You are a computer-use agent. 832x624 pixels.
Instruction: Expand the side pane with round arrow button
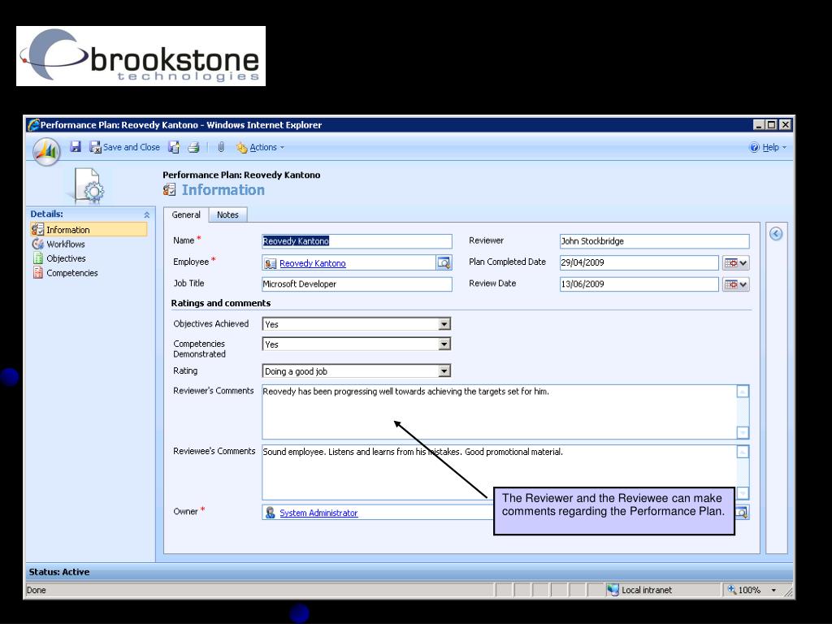[776, 233]
